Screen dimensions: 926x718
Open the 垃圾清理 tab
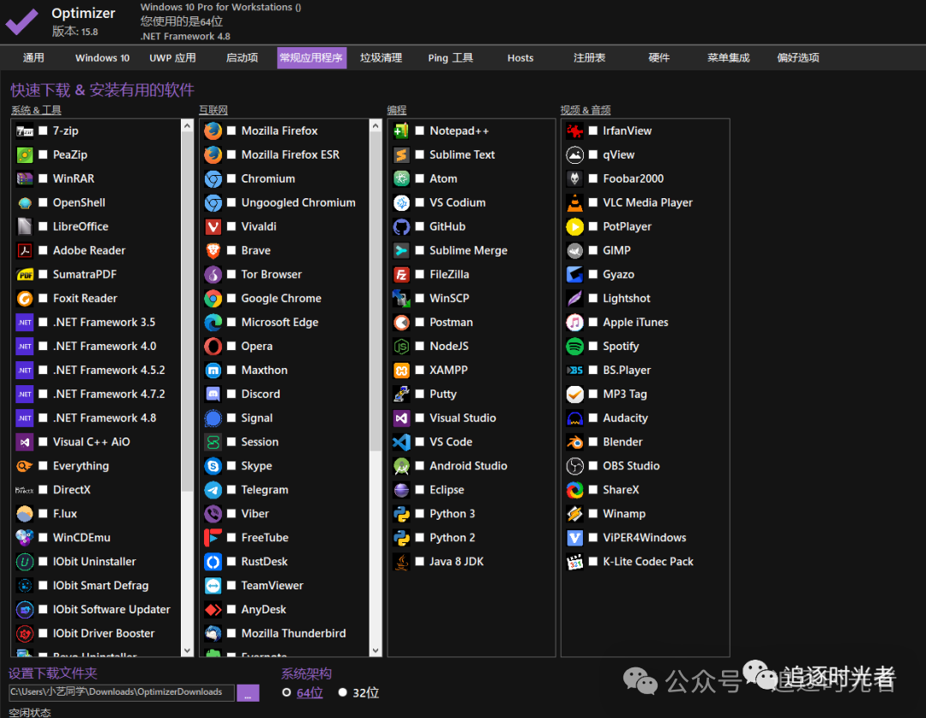click(382, 58)
